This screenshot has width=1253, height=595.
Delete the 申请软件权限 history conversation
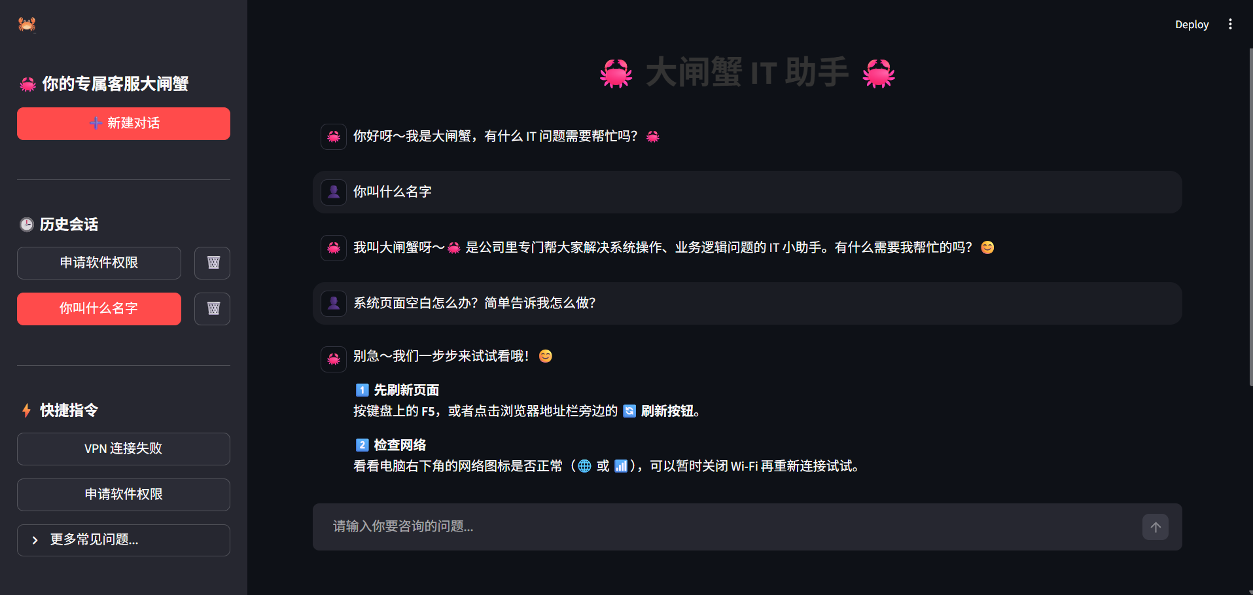coord(213,263)
